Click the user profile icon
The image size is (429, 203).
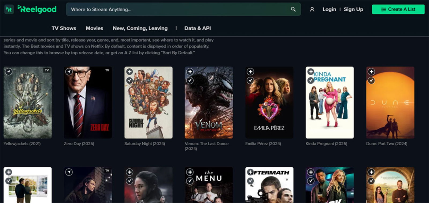(312, 9)
